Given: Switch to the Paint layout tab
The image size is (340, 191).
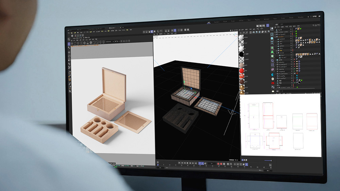Looking at the screenshot, I should tap(249, 20).
